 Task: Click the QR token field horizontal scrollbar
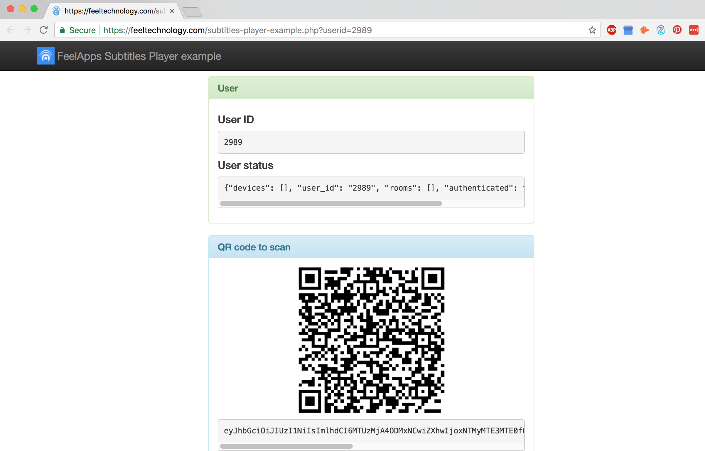286,446
